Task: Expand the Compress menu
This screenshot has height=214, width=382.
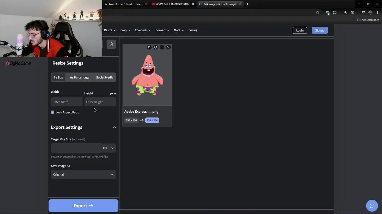Action: (143, 30)
